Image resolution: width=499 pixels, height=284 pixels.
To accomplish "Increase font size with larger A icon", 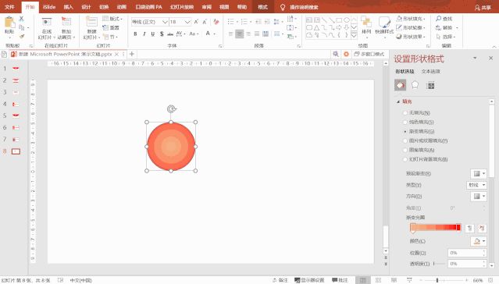I will click(x=196, y=22).
